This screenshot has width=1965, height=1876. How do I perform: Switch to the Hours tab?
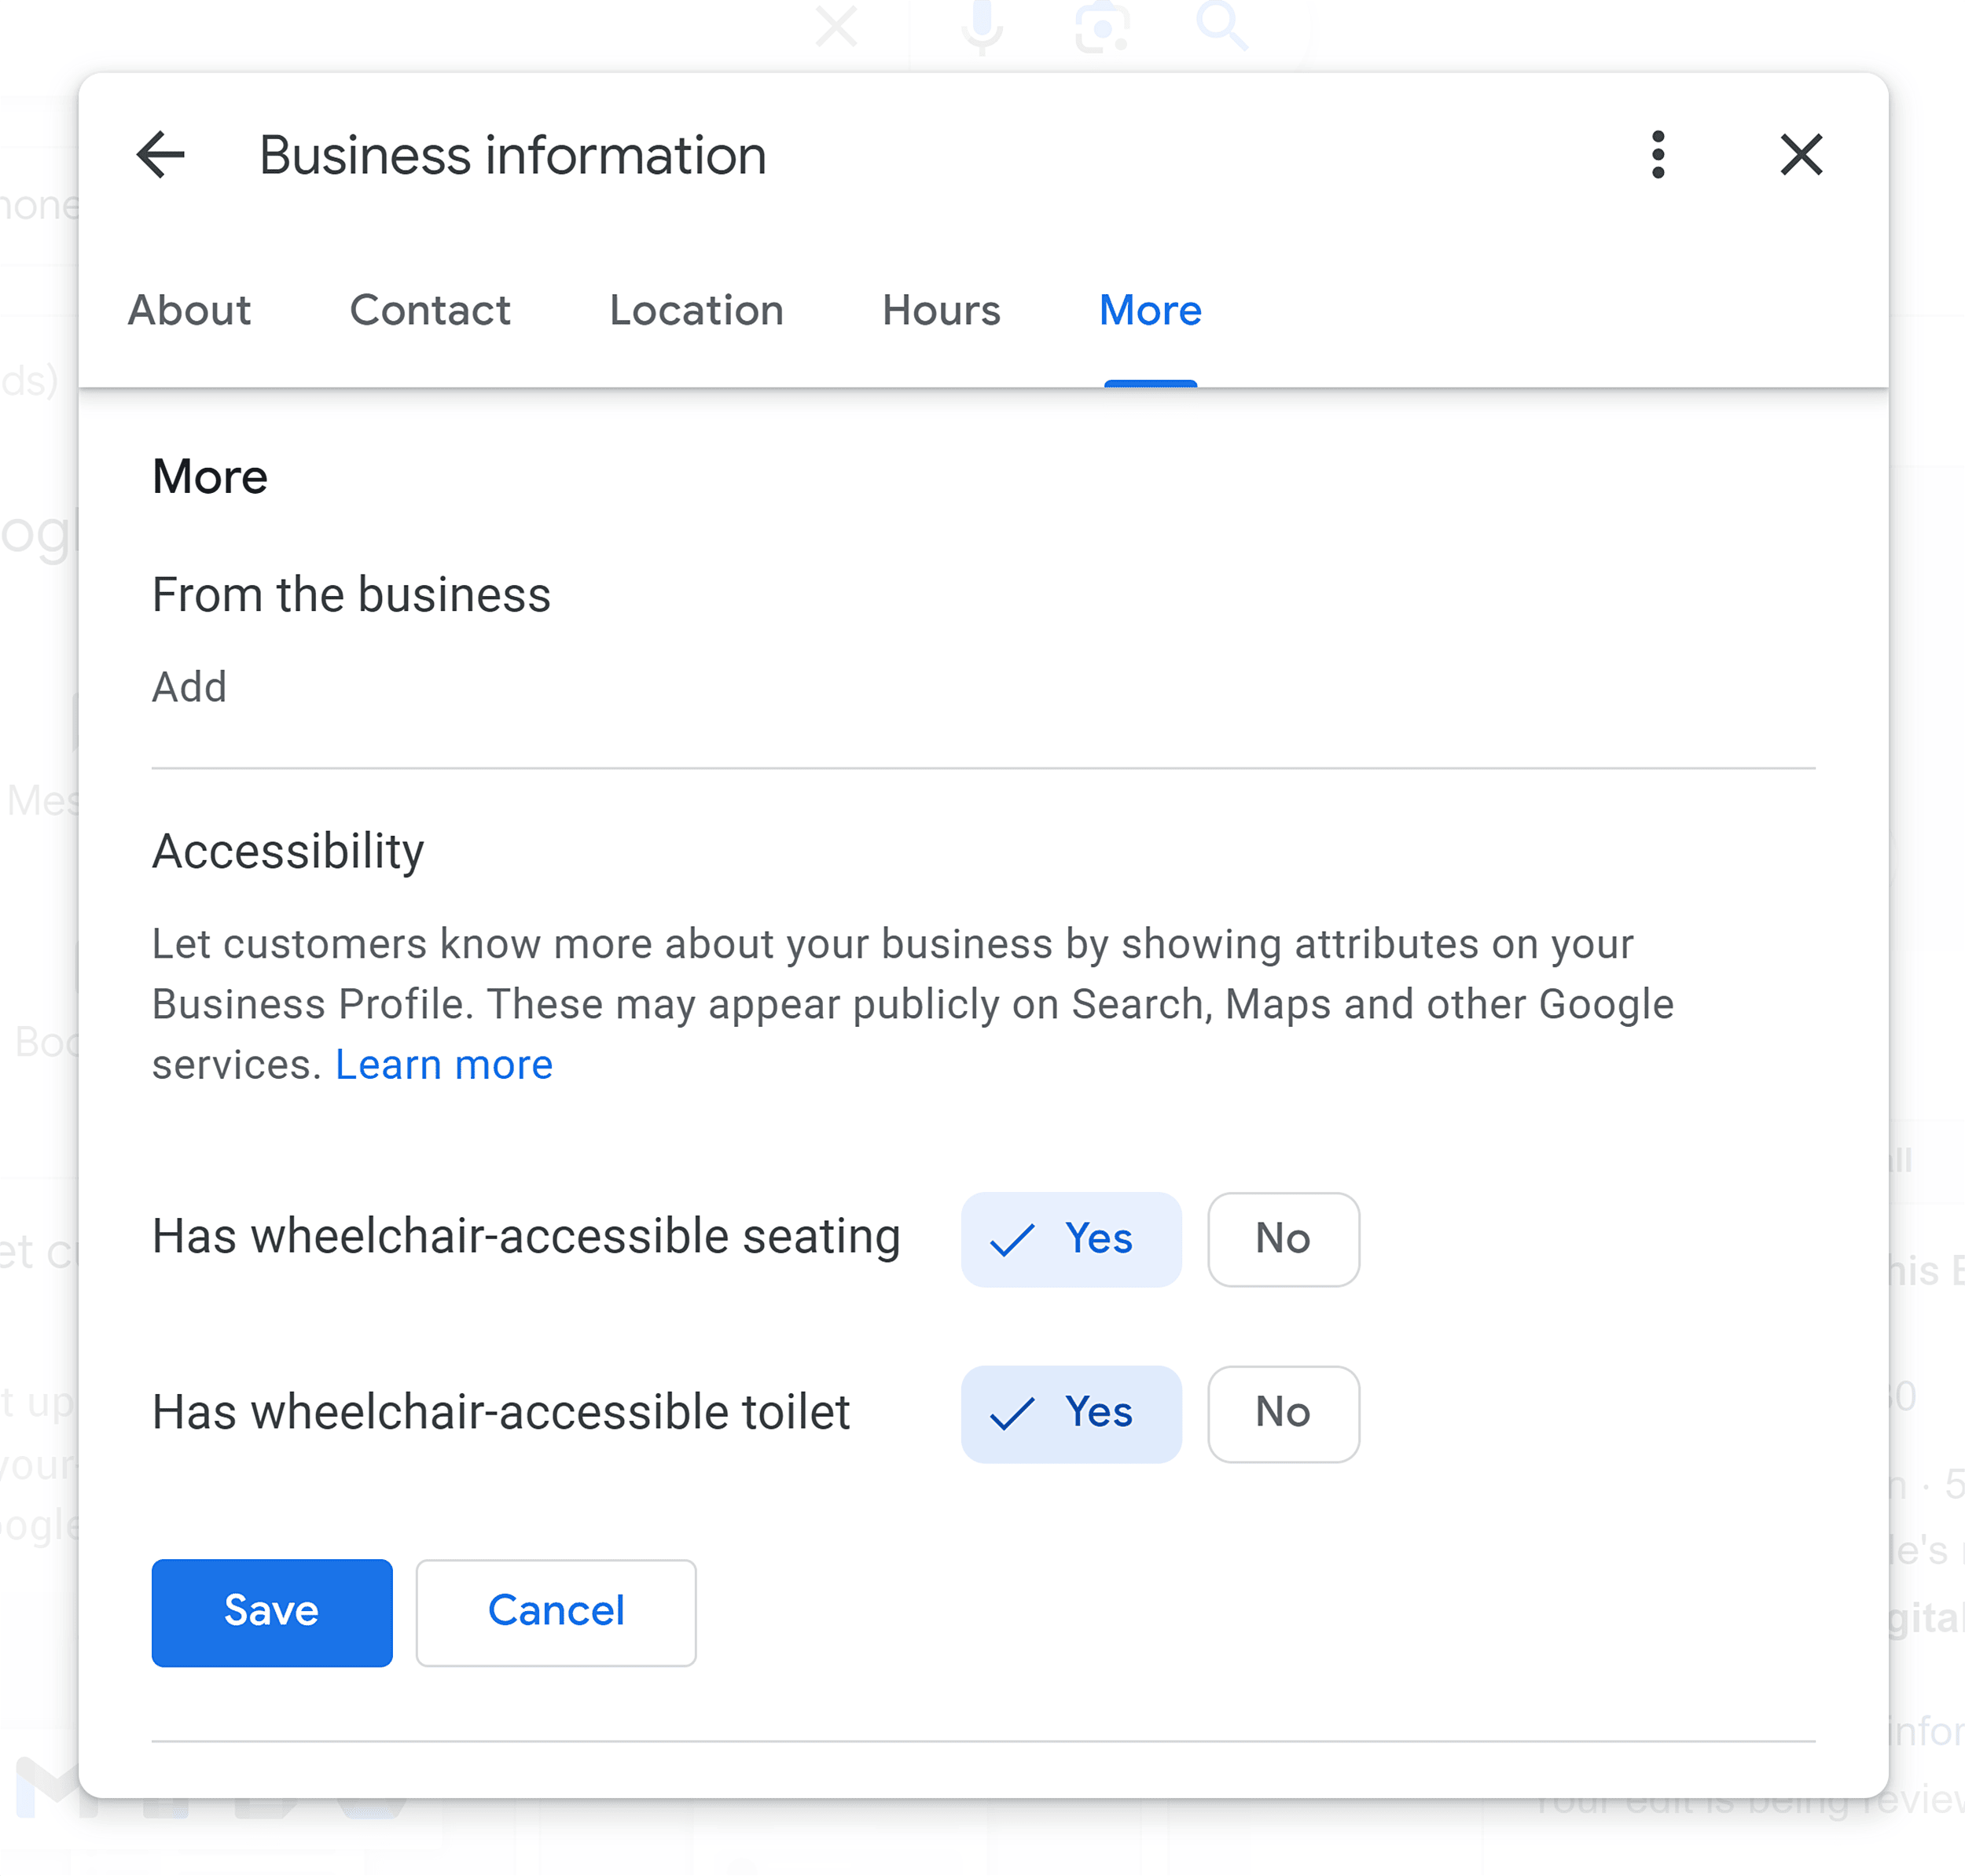click(x=938, y=311)
